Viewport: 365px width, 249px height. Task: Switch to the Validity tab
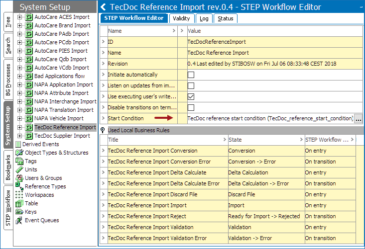182,18
